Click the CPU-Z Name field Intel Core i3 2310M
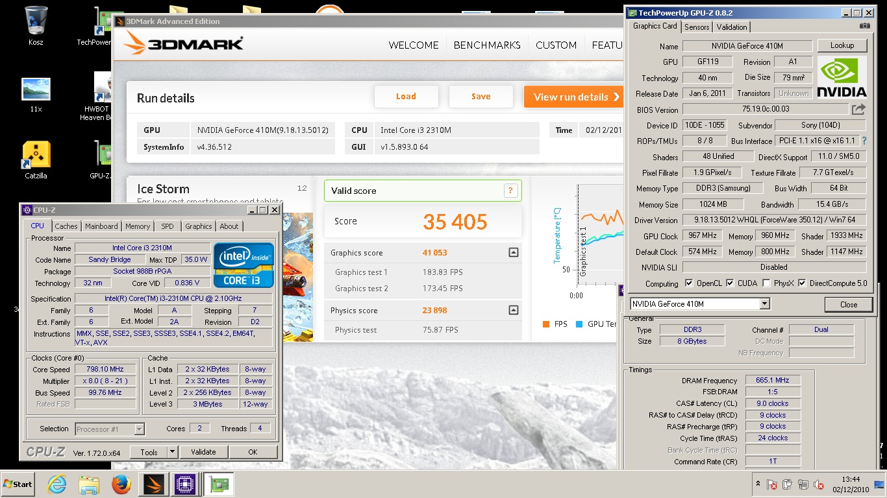The width and height of the screenshot is (887, 498). coord(142,248)
